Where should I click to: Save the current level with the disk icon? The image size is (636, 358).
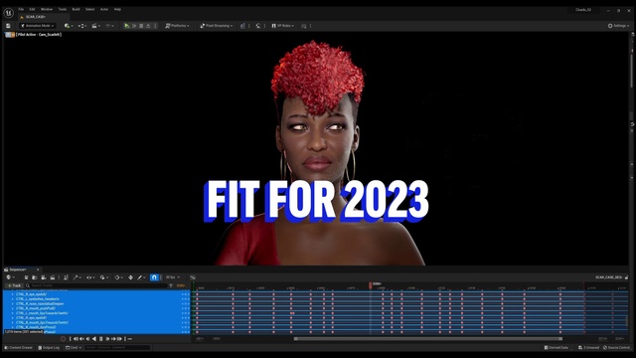pos(8,26)
